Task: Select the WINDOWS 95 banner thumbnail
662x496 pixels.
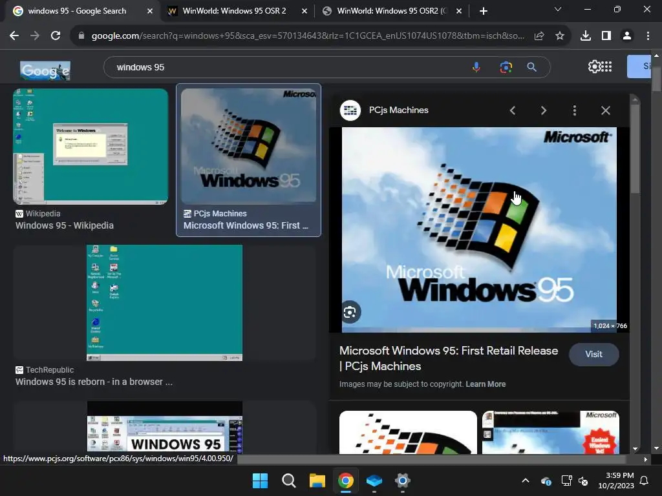Action: click(165, 428)
